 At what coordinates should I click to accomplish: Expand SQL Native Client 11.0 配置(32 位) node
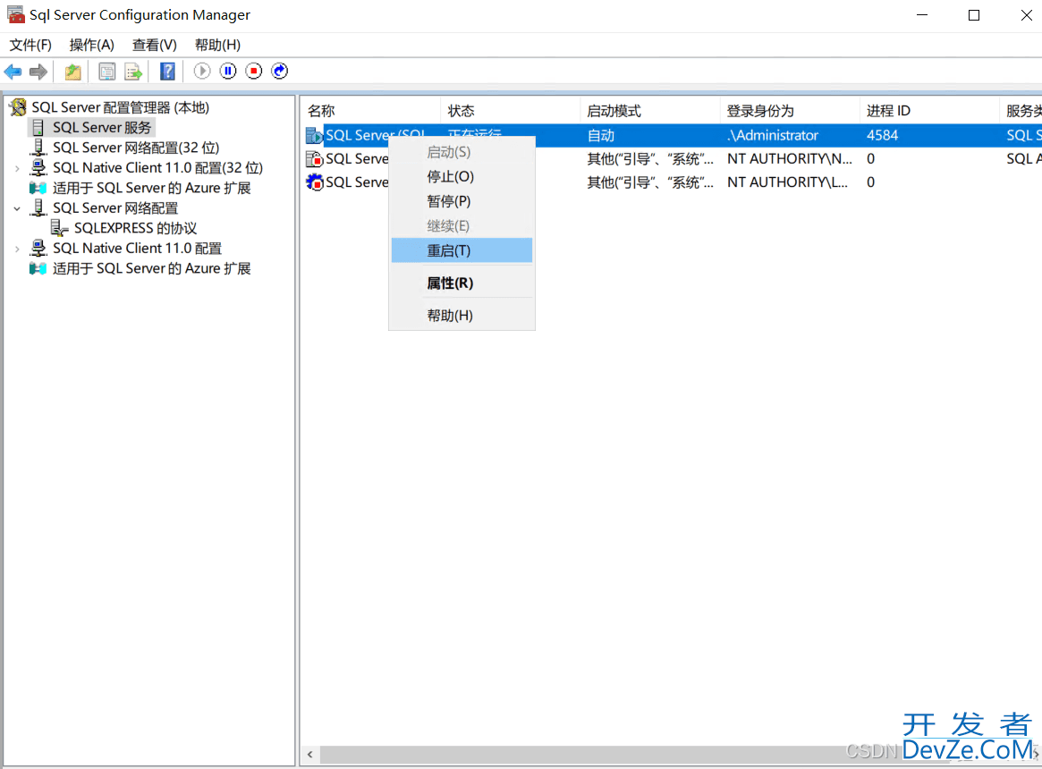(x=17, y=168)
